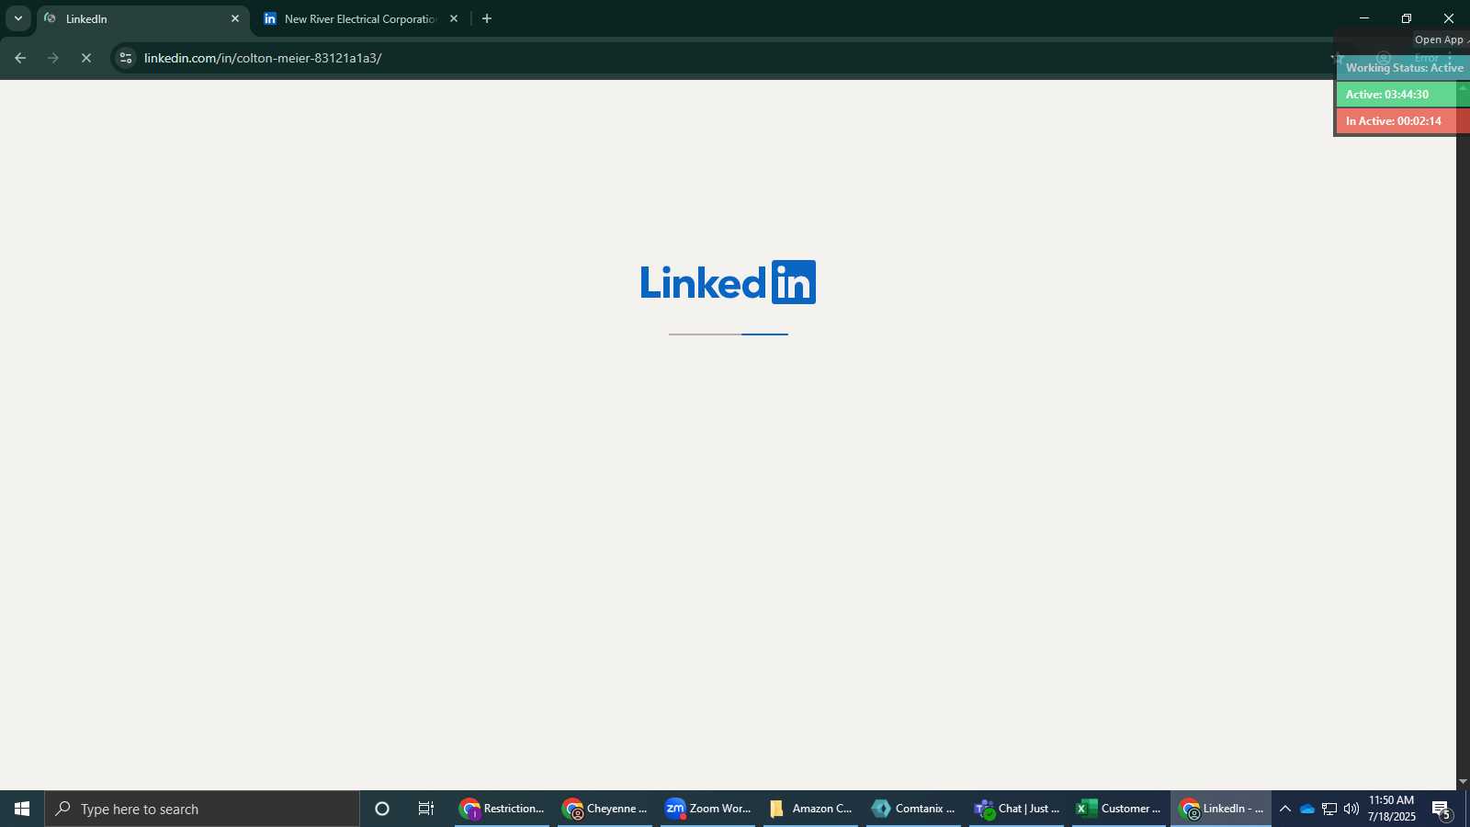1470x827 pixels.
Task: Open Amazon C... folder in taskbar
Action: coord(810,809)
